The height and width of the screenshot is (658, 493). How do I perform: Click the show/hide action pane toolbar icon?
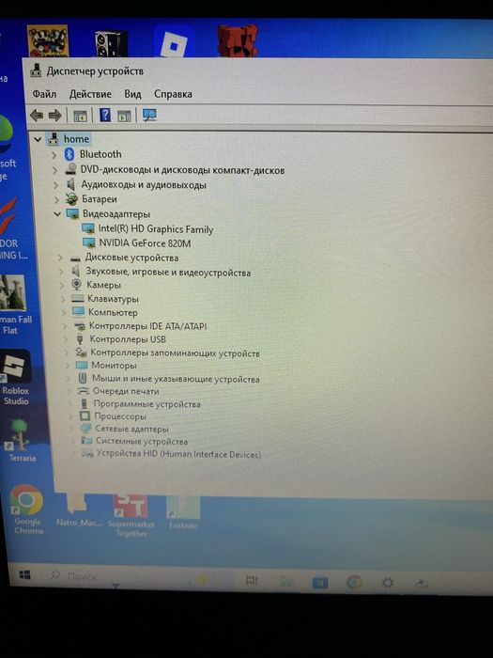(x=124, y=116)
